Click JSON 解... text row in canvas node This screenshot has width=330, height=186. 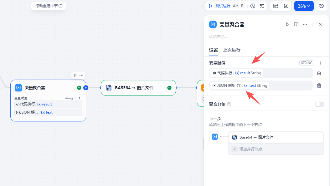pyautogui.click(x=48, y=112)
